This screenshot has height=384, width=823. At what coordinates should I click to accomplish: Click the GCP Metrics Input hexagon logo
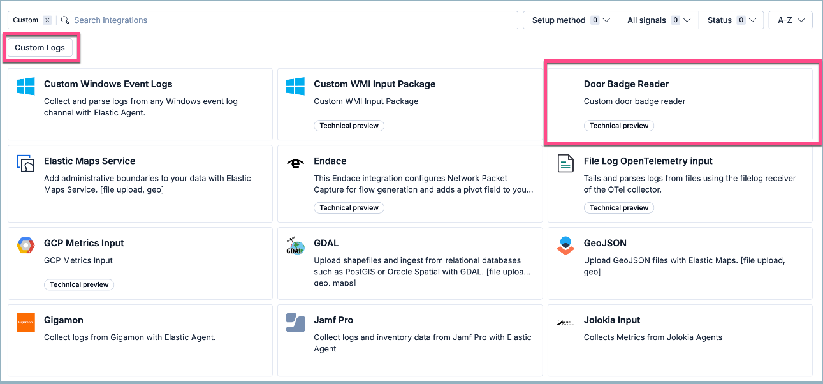point(25,246)
